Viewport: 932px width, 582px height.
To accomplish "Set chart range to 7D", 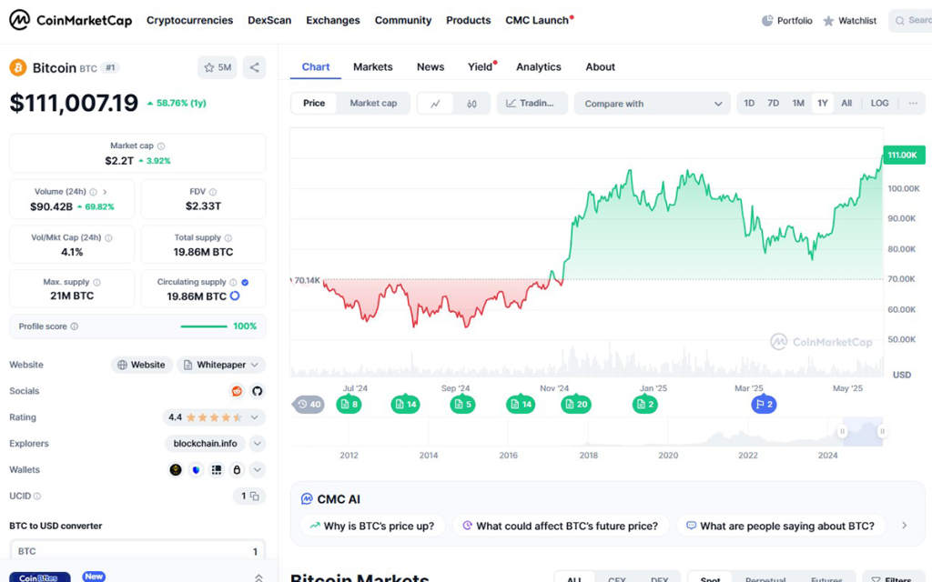I will tap(773, 104).
